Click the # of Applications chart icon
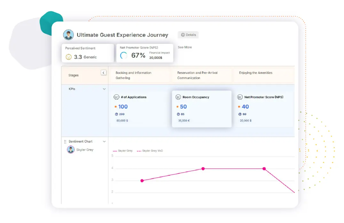Image resolution: width=344 pixels, height=223 pixels. [x=116, y=97]
